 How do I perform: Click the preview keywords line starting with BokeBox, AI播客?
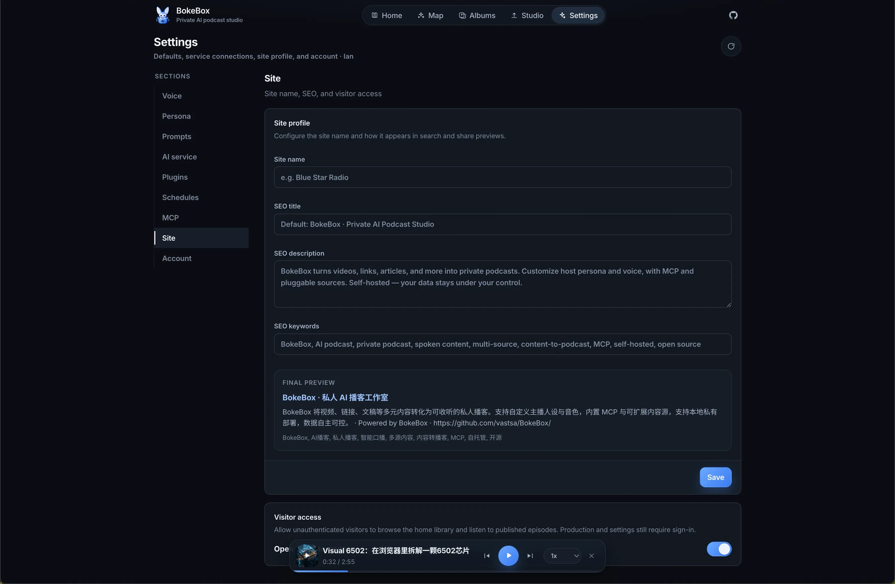(392, 438)
